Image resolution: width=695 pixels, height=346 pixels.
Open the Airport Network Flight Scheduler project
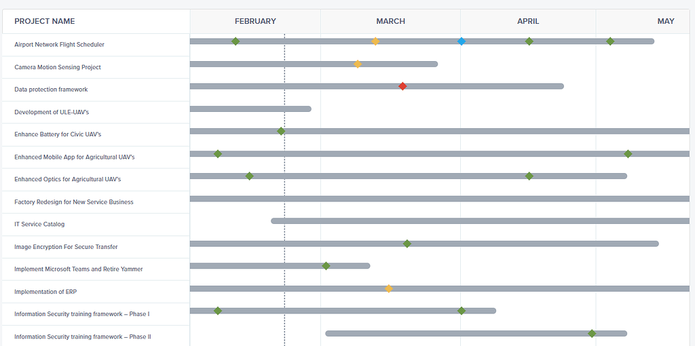pos(60,44)
